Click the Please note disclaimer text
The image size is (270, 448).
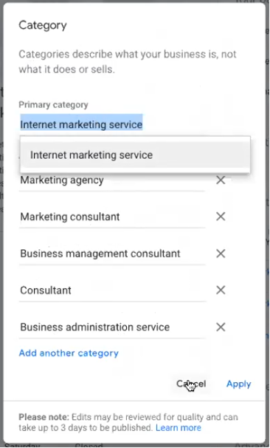point(128,422)
